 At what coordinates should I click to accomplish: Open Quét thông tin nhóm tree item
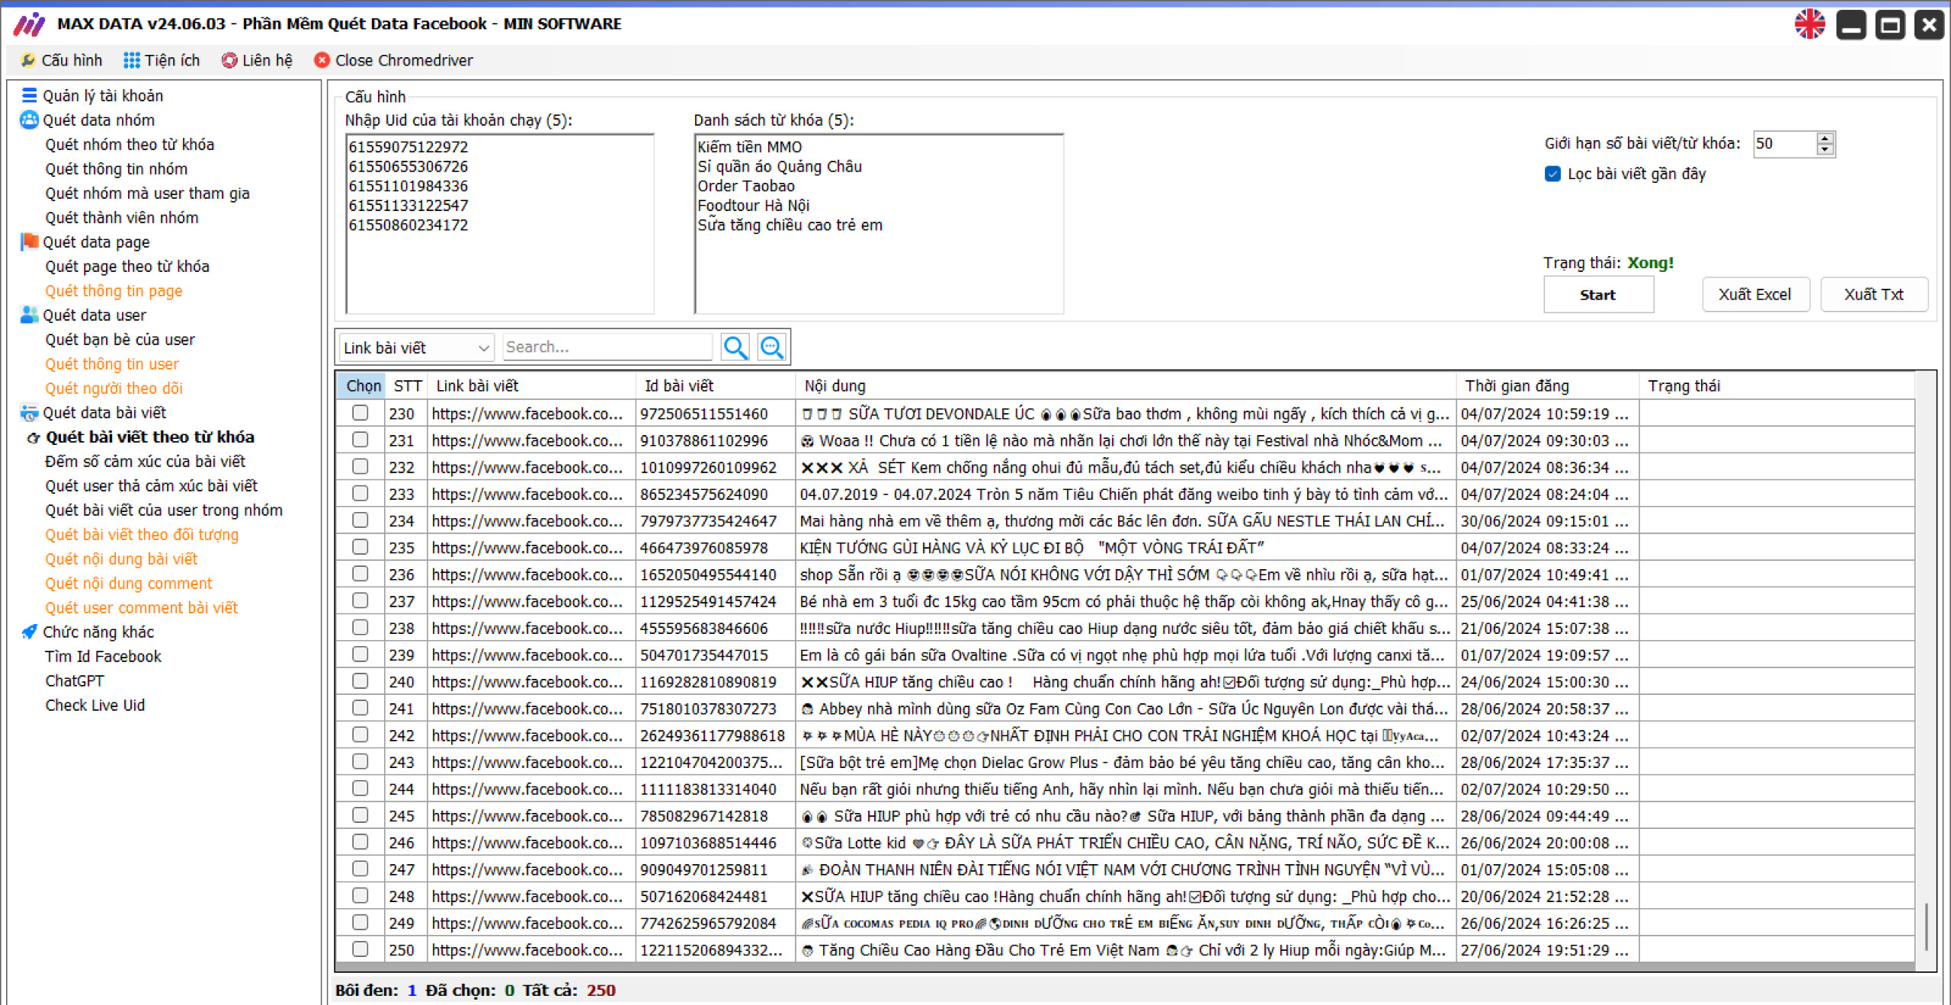(x=116, y=168)
